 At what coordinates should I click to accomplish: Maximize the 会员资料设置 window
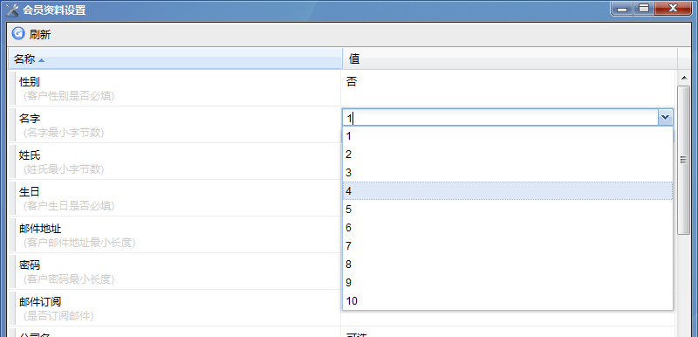pyautogui.click(x=644, y=8)
